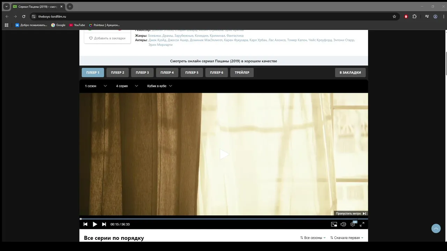The height and width of the screenshot is (251, 447).
Task: Open the 4 серия episode dropdown
Action: [127, 86]
